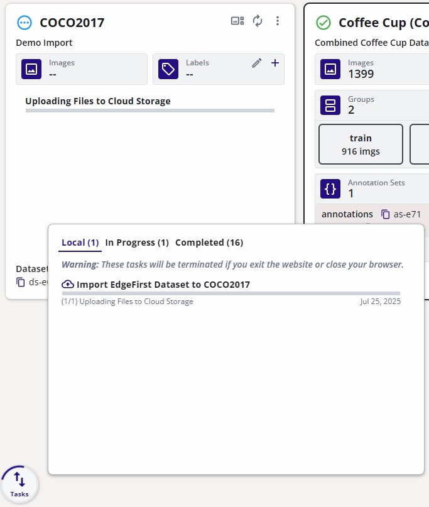Viewport: 429px width, 507px height.
Task: Click the COCO2017 in-progress status icon
Action: (24, 23)
